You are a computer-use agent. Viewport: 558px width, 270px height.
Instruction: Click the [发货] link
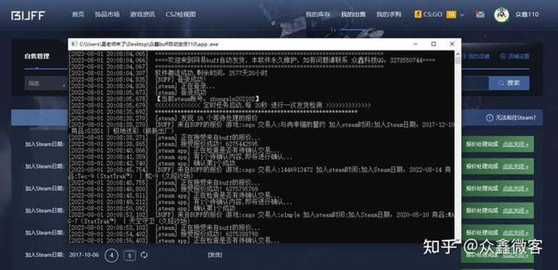click(215, 255)
